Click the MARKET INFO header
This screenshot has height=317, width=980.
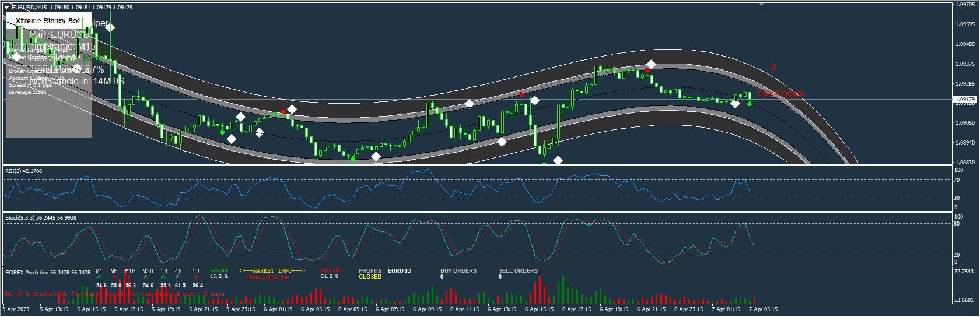click(272, 271)
